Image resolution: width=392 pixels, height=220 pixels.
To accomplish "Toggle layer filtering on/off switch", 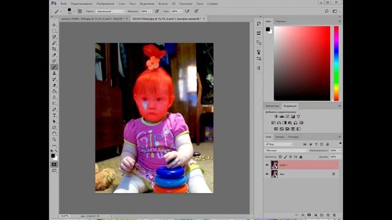I will coord(341,144).
